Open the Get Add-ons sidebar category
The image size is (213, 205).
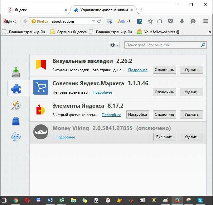pos(16,72)
